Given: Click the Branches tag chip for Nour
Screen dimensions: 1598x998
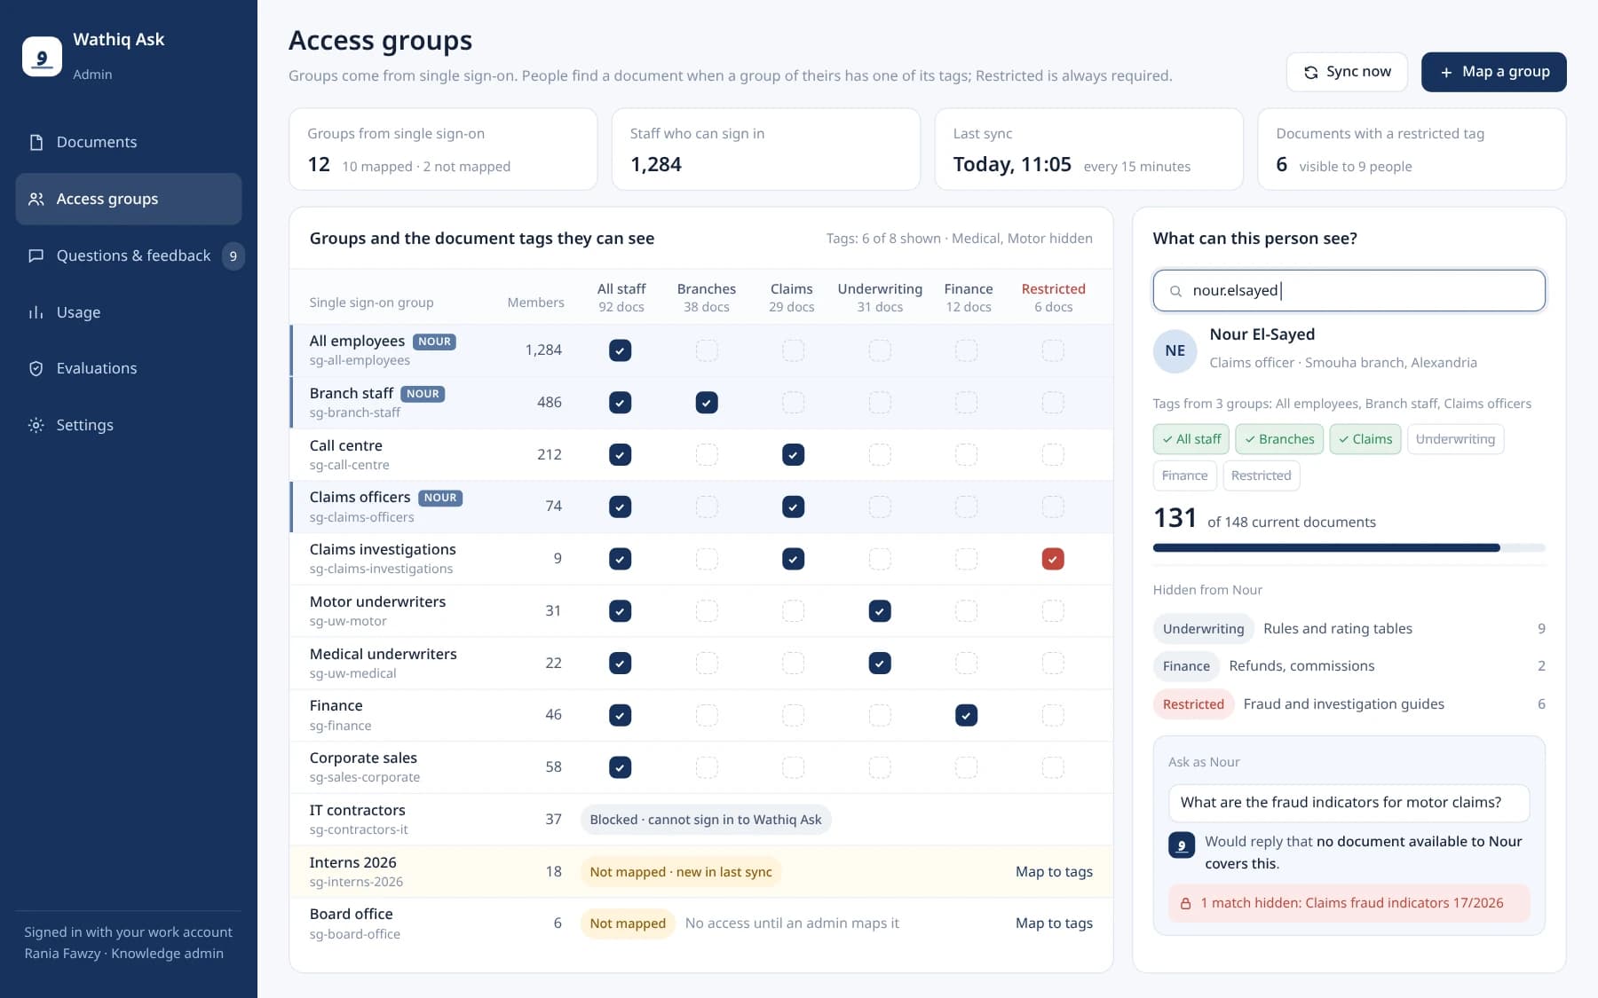Looking at the screenshot, I should click(x=1279, y=439).
